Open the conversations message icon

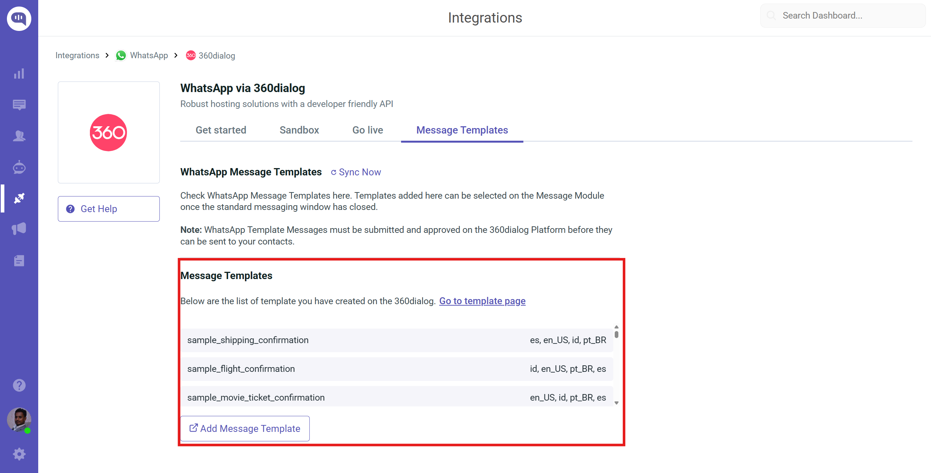pyautogui.click(x=19, y=105)
